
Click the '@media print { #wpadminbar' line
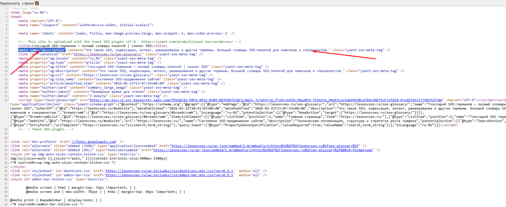56,200
